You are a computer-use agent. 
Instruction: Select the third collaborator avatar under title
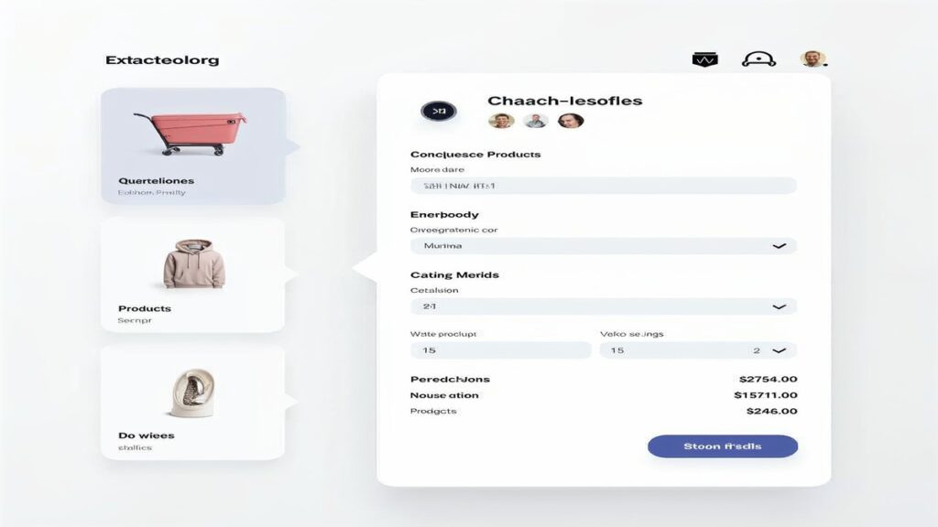570,121
